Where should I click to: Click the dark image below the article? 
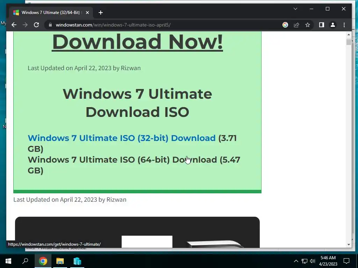137,232
